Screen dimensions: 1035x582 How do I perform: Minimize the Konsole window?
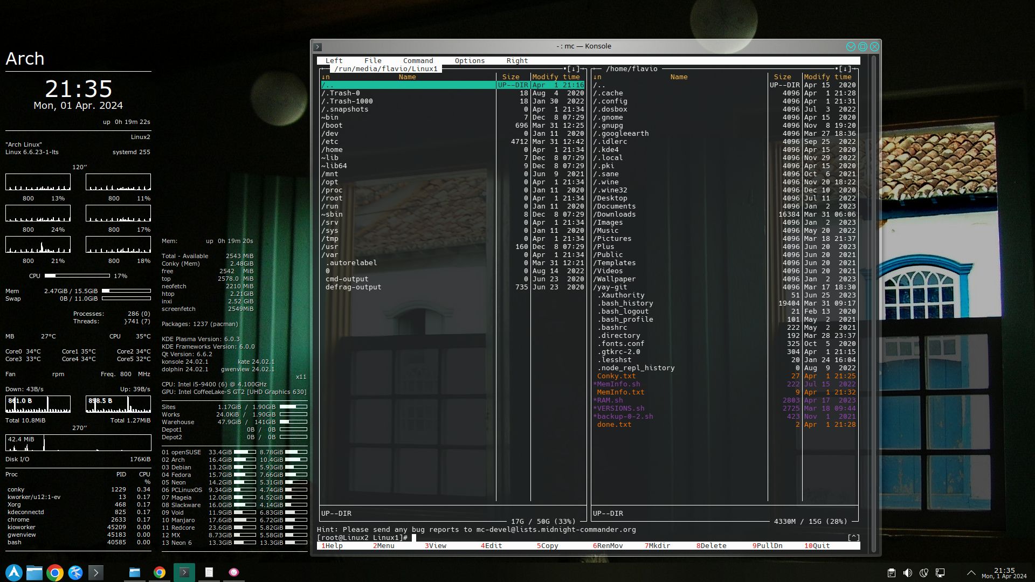851,47
